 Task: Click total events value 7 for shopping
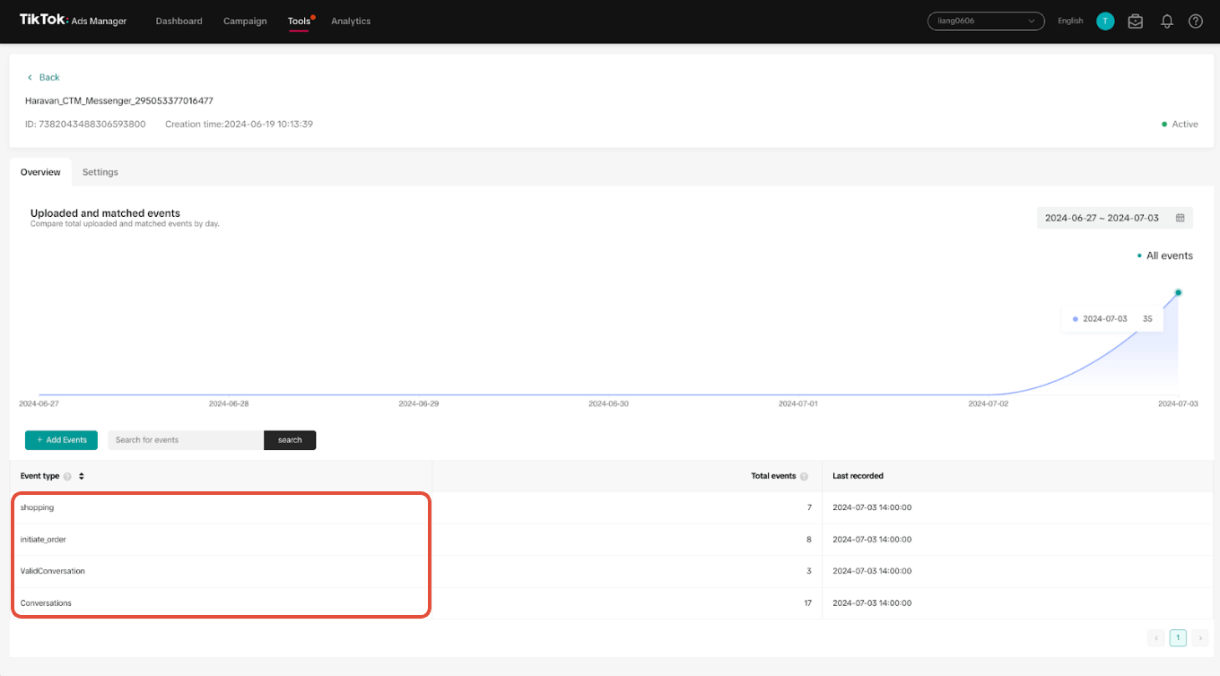(808, 507)
